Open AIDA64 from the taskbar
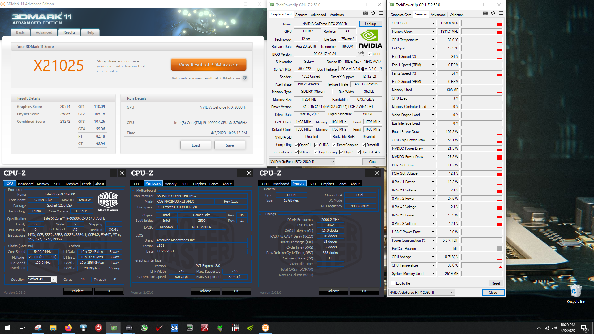 (174, 328)
